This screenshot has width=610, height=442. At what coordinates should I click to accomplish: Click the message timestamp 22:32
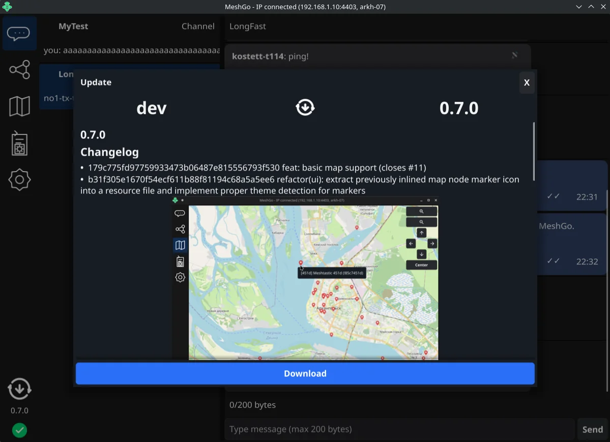(x=587, y=262)
